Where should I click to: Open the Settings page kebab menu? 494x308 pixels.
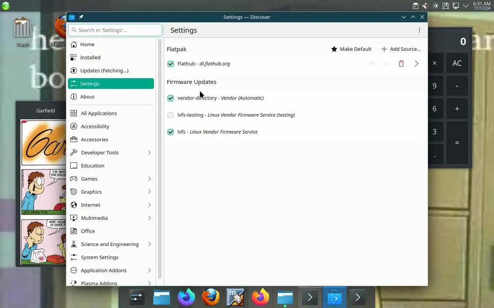(420, 30)
